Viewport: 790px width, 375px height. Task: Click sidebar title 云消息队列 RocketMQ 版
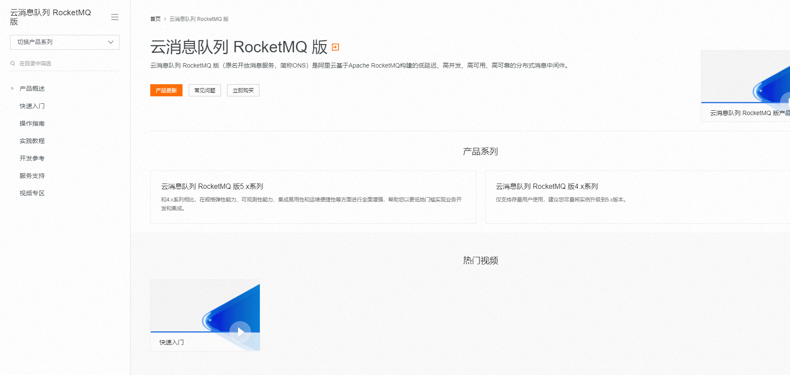tap(51, 17)
